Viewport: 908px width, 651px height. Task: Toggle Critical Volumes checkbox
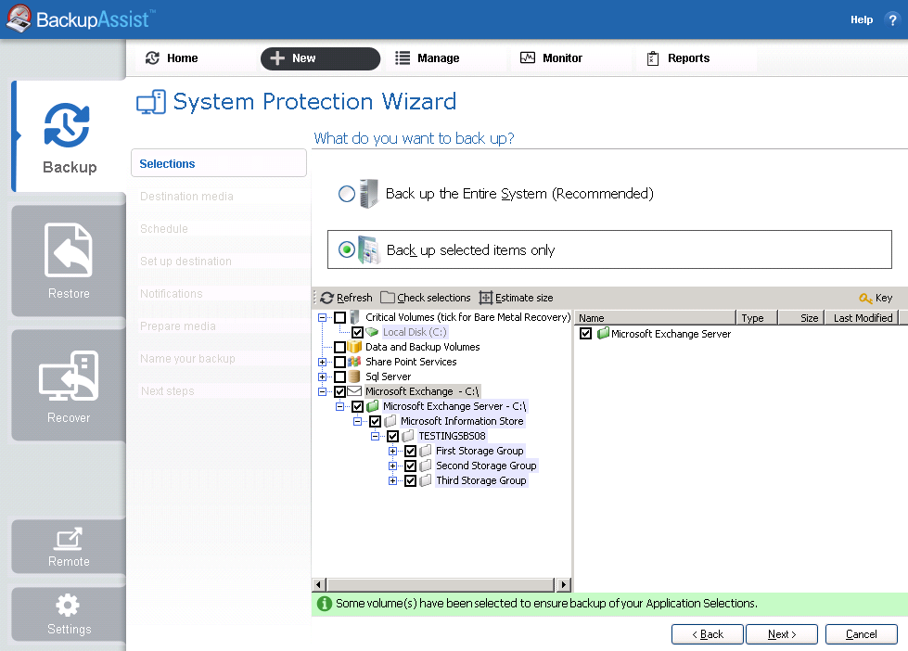tap(340, 317)
